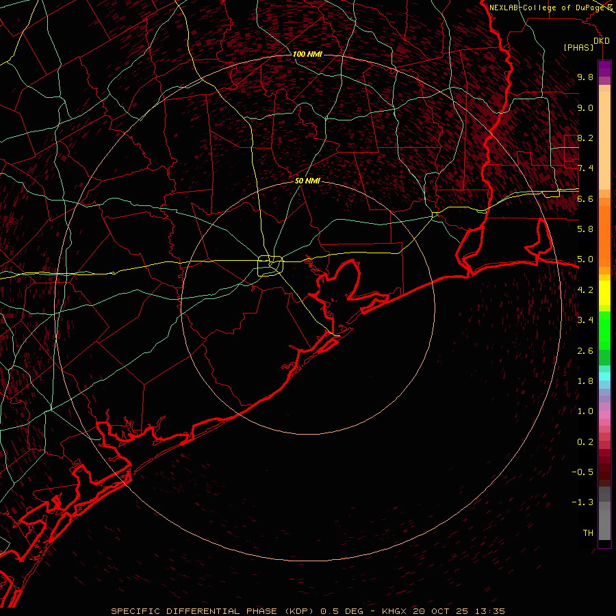Click the 1.0 scale label
This screenshot has height=616, width=616.
(585, 411)
